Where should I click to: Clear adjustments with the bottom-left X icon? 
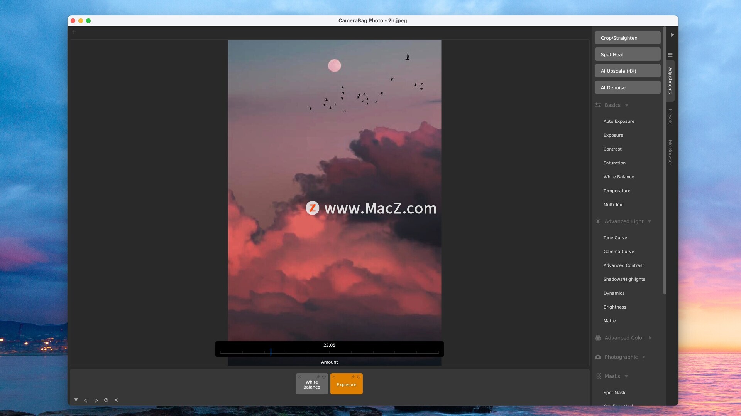pyautogui.click(x=116, y=400)
